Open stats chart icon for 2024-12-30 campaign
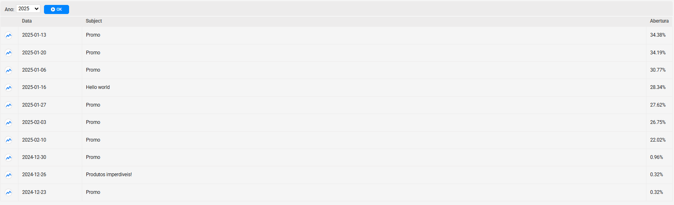This screenshot has height=205, width=674. coord(9,158)
